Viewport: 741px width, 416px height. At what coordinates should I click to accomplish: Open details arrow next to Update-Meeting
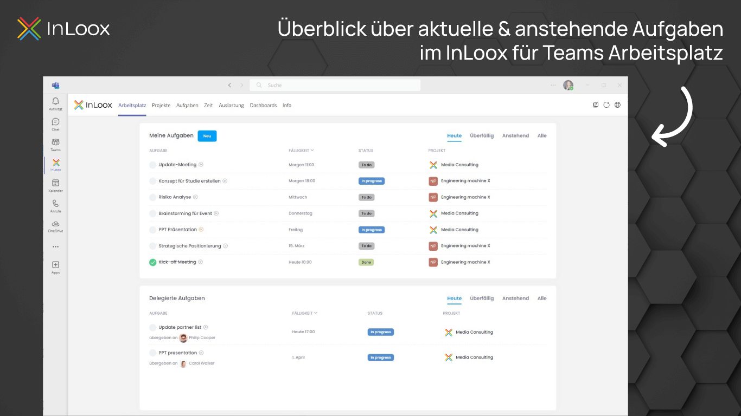[x=201, y=165]
